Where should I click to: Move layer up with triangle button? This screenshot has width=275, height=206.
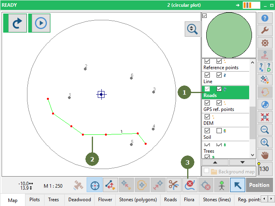click(215, 162)
